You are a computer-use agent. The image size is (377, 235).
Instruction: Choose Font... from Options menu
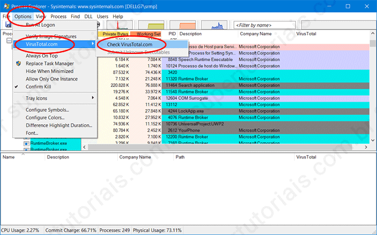tap(32, 133)
